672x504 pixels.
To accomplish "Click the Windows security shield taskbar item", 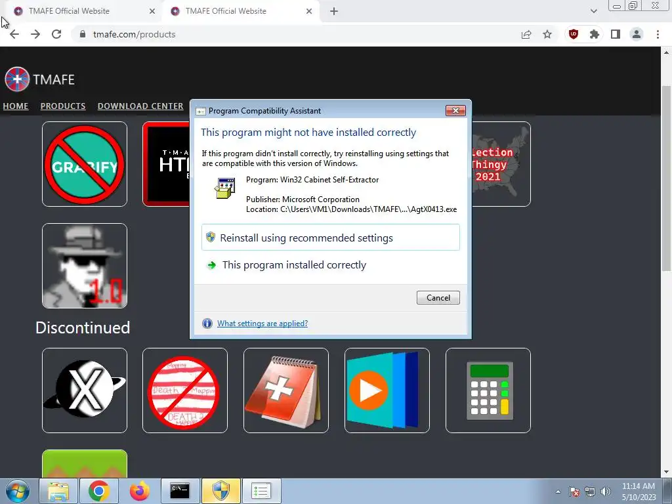I will click(x=220, y=491).
